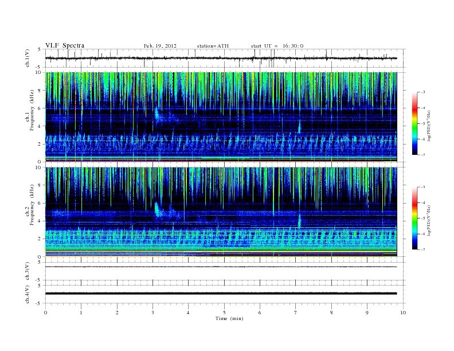Click tick label "10" on the Time axis
This screenshot has height=351, width=454.
403,313
